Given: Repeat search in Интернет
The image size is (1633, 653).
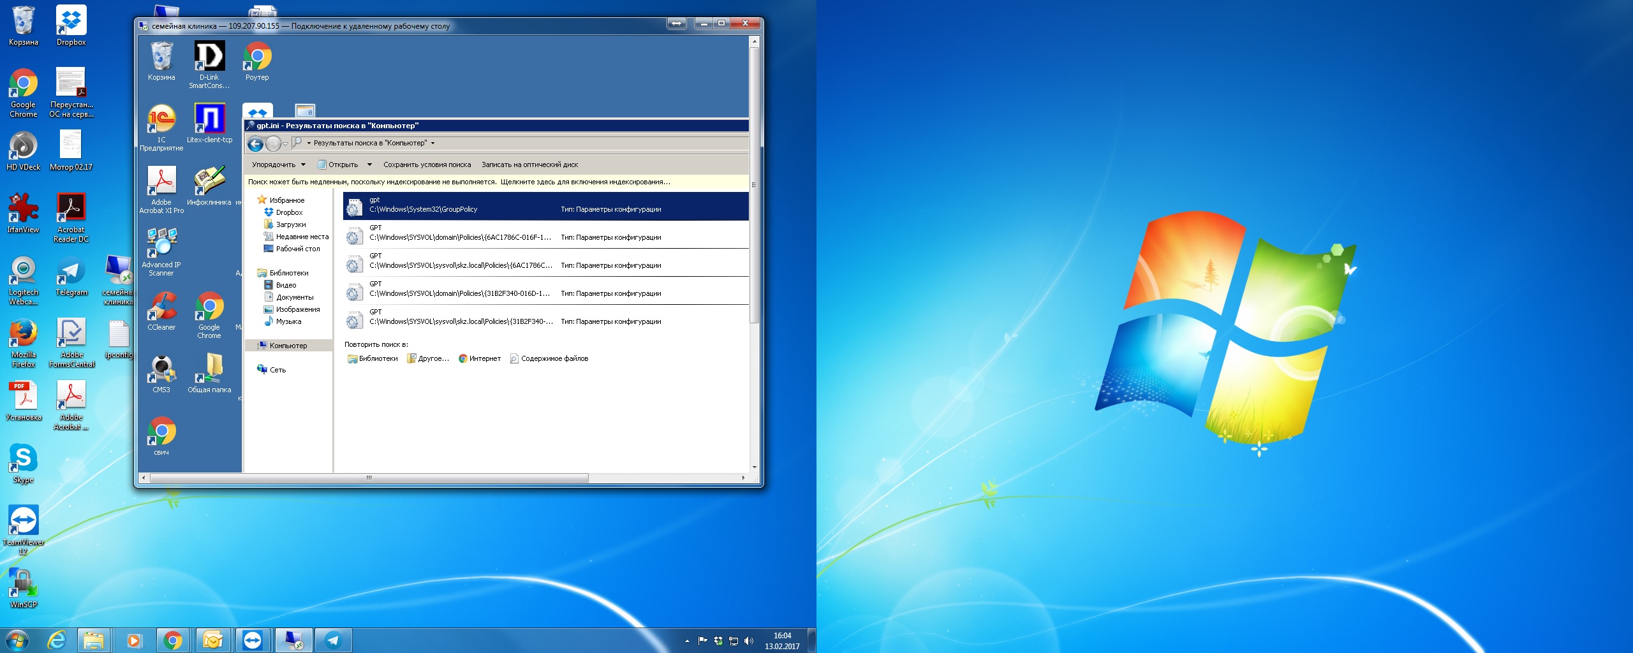Looking at the screenshot, I should (480, 358).
